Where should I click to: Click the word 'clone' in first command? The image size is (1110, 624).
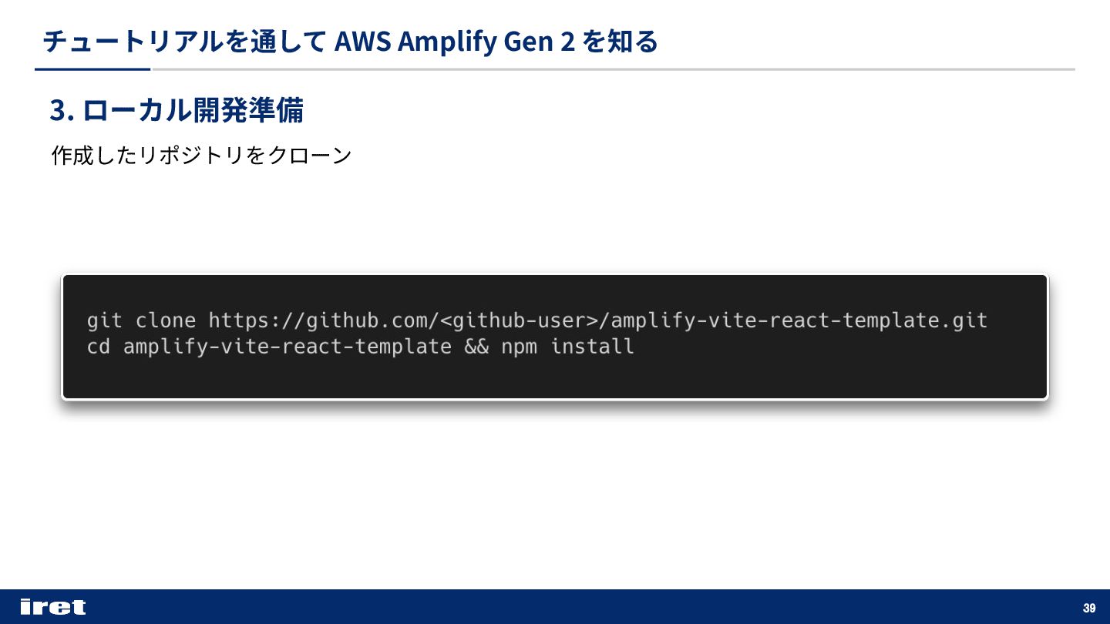[166, 320]
